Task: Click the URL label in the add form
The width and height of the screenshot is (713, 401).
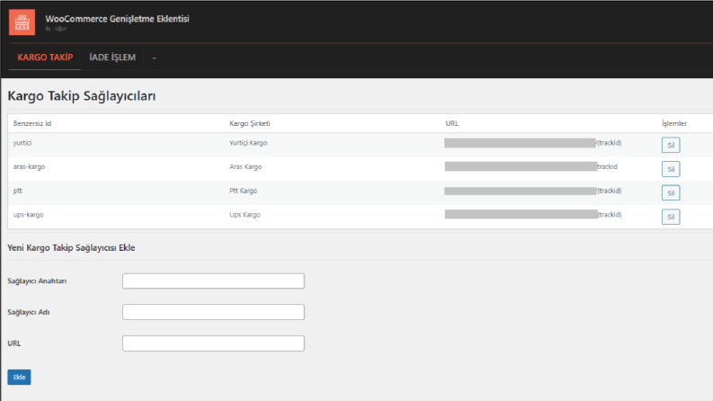Action: (x=14, y=343)
